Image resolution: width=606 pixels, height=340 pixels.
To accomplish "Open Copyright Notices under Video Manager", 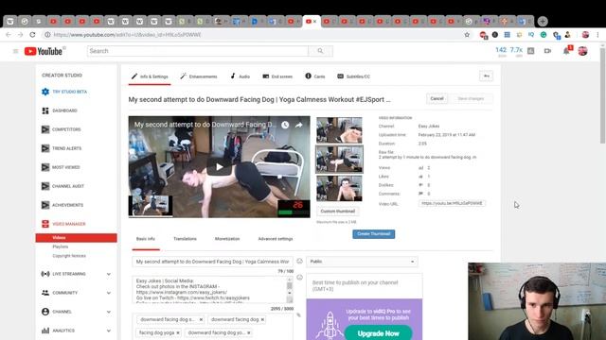I will click(69, 256).
